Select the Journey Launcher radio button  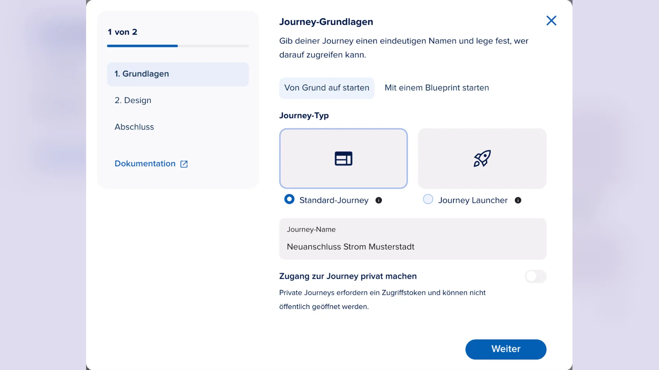tap(428, 199)
